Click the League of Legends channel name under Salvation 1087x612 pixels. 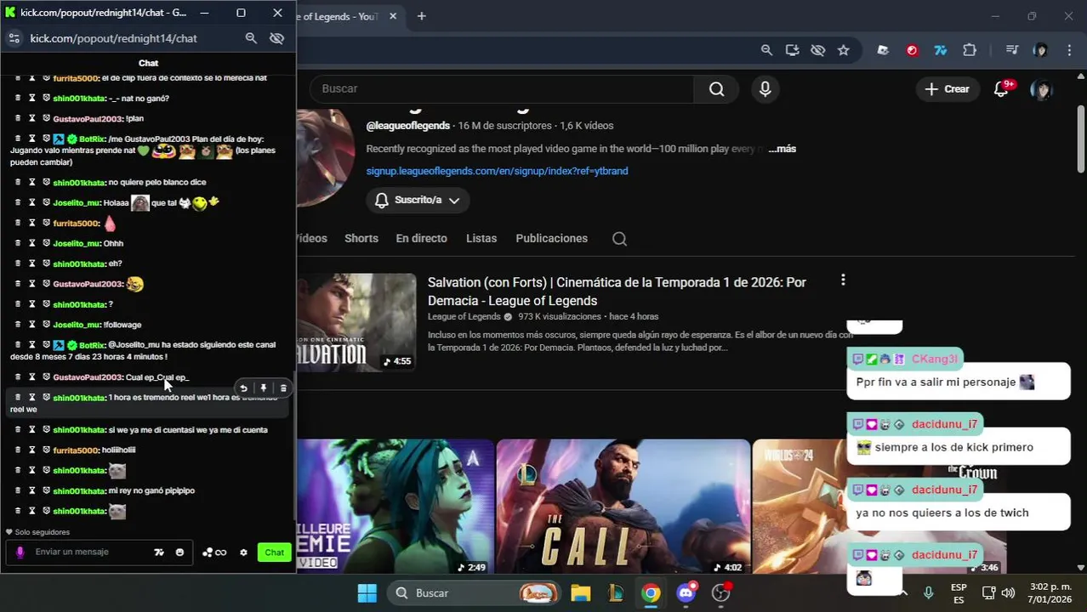pyautogui.click(x=464, y=316)
